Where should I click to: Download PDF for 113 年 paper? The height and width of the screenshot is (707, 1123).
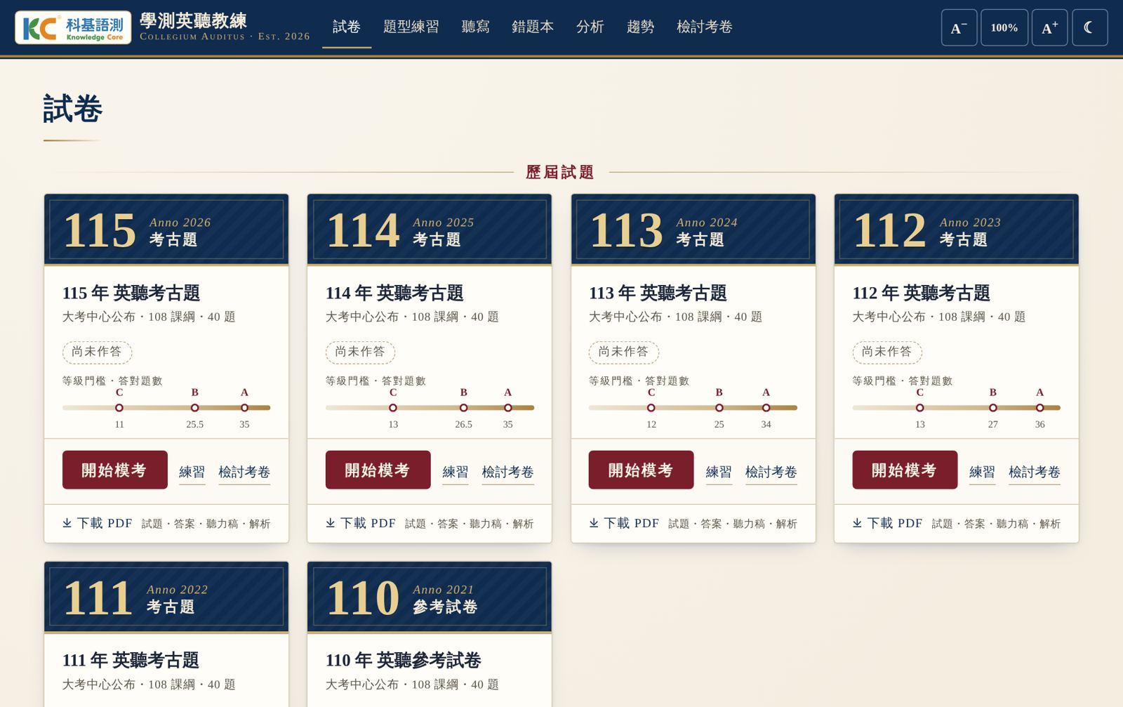coord(624,523)
